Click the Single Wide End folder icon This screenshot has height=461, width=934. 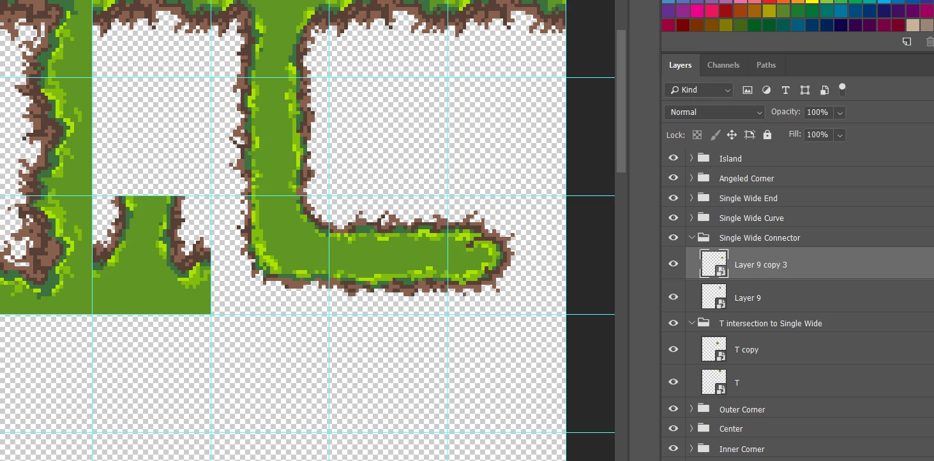click(x=704, y=197)
